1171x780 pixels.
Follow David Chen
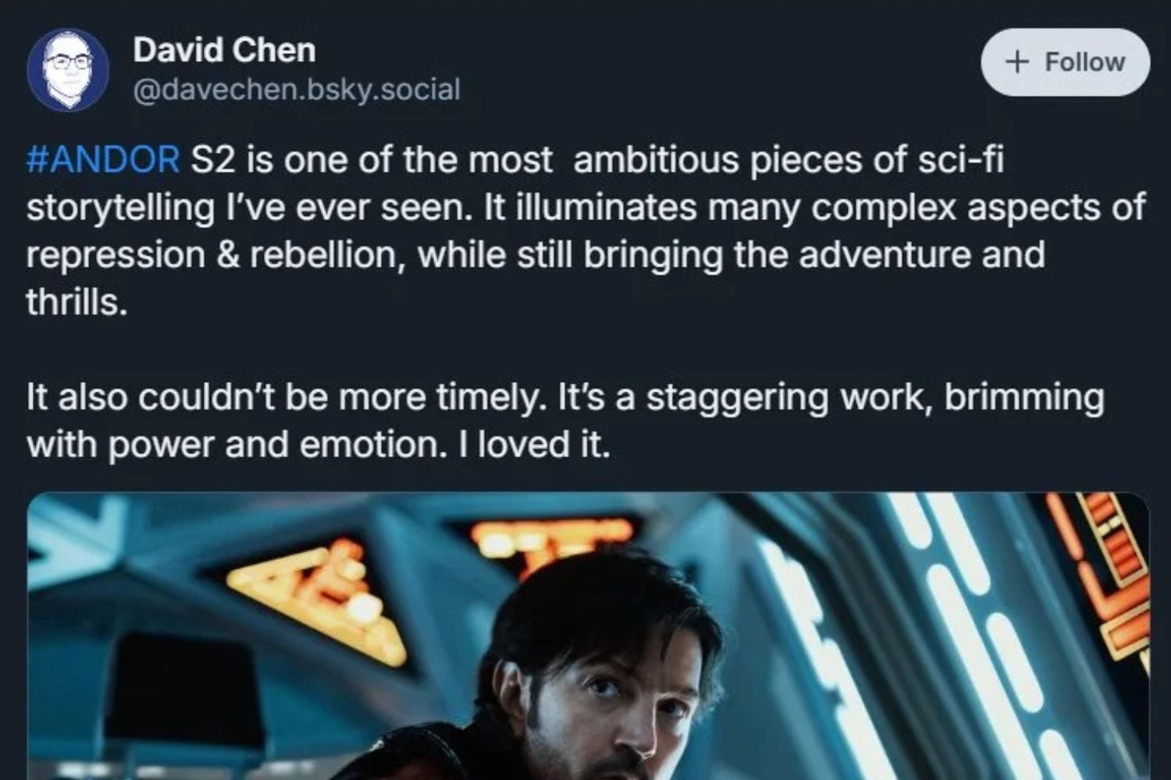1065,62
